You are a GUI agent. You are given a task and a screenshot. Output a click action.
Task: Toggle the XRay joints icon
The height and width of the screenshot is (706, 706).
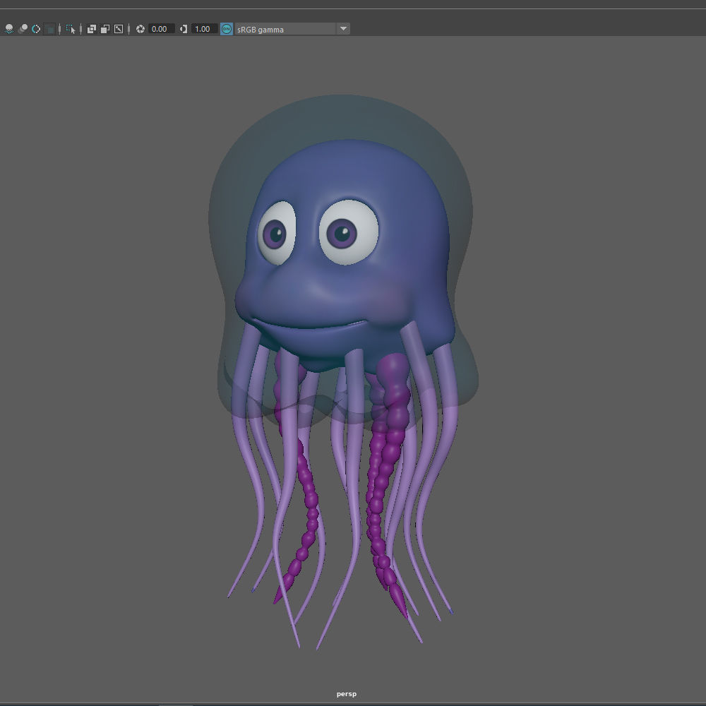[119, 29]
